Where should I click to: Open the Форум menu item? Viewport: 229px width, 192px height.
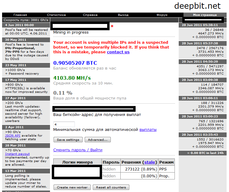(x=162, y=15)
